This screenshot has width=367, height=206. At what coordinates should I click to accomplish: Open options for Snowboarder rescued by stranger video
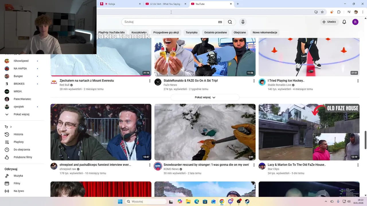tap(254, 165)
